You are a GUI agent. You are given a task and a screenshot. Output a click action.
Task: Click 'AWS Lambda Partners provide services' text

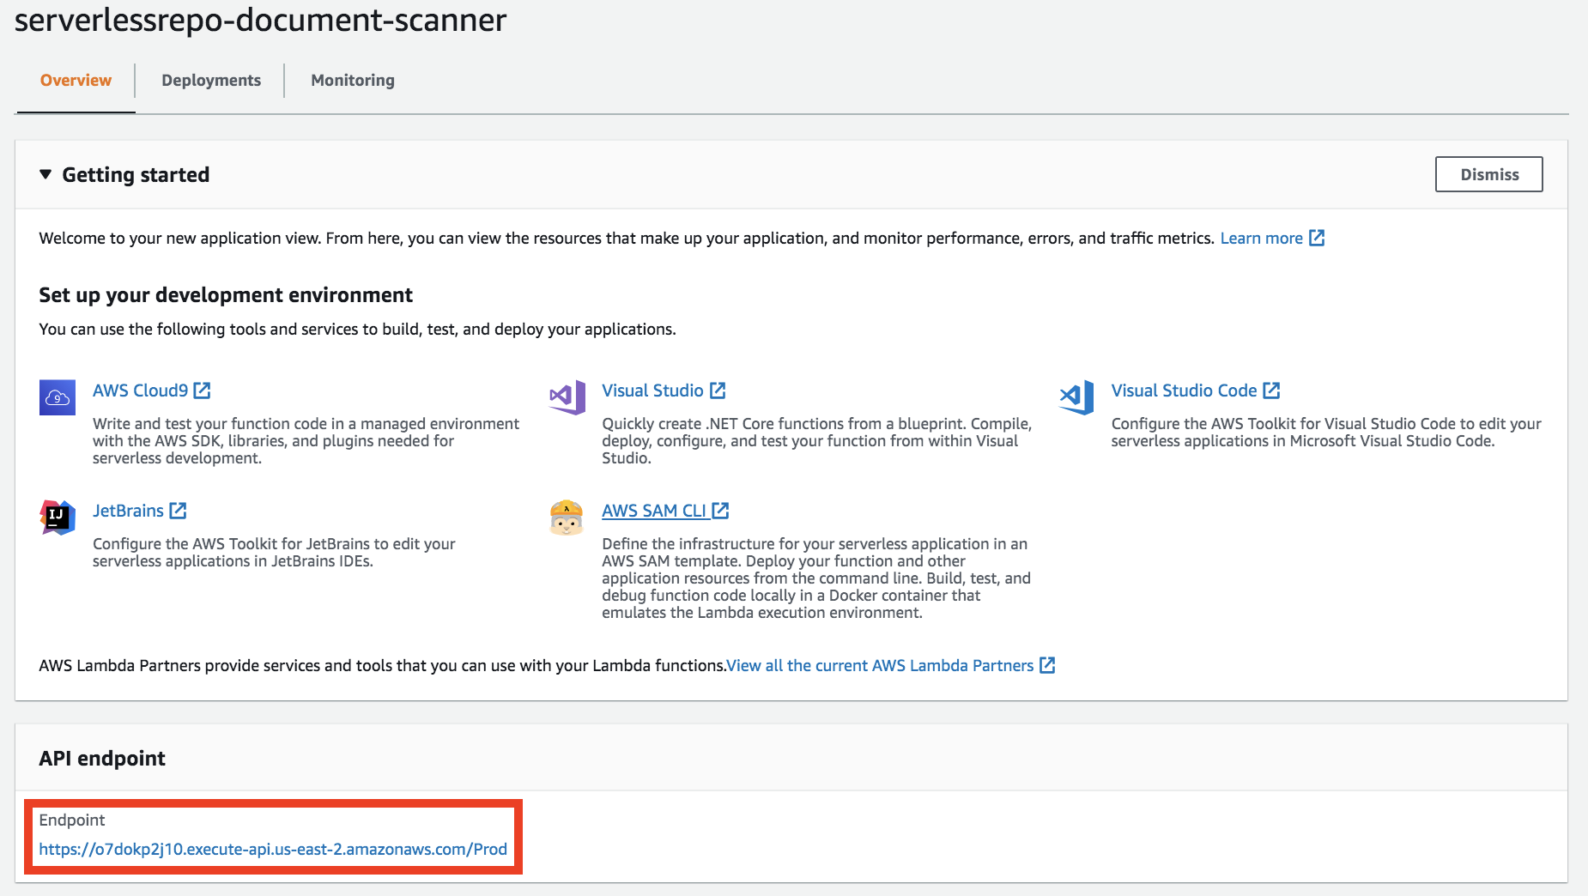point(382,665)
